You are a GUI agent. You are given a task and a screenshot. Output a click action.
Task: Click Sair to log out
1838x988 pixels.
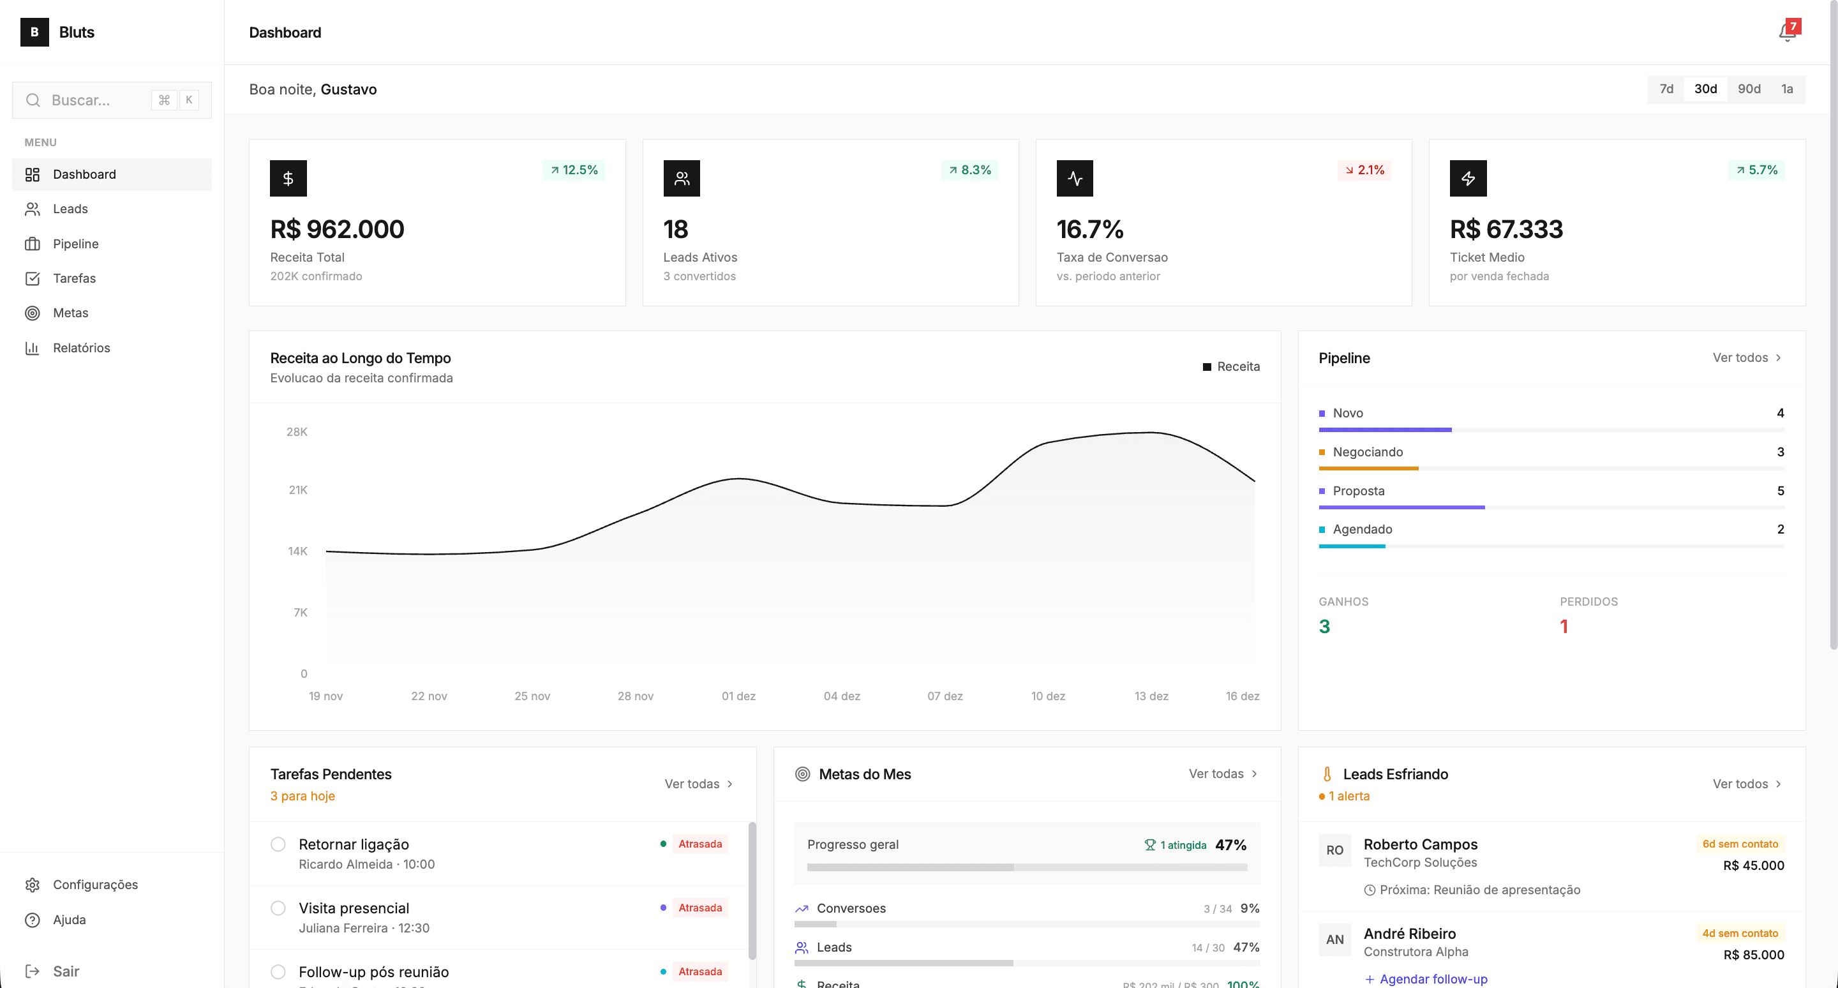tap(66, 971)
